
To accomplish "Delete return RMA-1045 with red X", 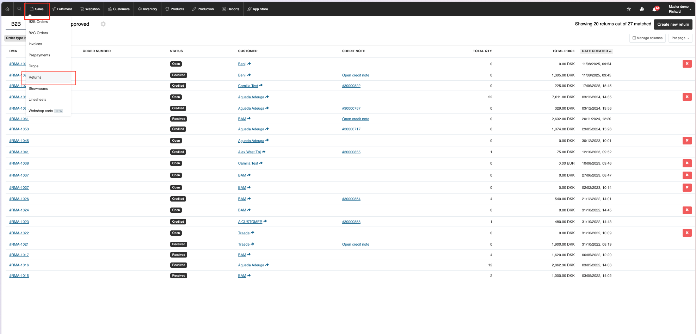I will pos(687,141).
